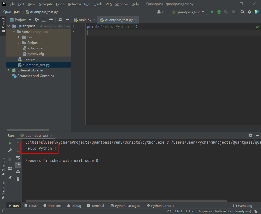Print the Run console output
261x214 pixels.
(x=18, y=172)
